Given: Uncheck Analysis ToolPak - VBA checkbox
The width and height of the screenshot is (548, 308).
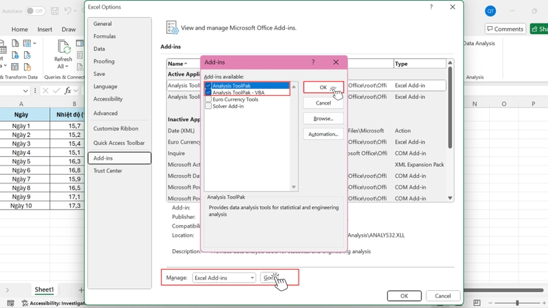Looking at the screenshot, I should click(208, 92).
